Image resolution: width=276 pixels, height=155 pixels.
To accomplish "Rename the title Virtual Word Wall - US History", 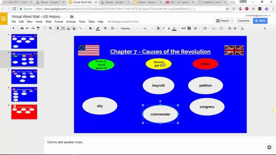I will 36,16.
